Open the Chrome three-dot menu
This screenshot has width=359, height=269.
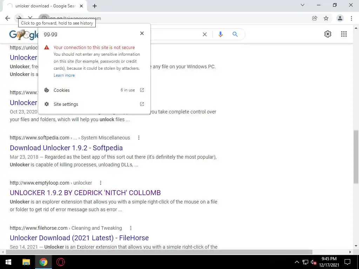tap(351, 18)
